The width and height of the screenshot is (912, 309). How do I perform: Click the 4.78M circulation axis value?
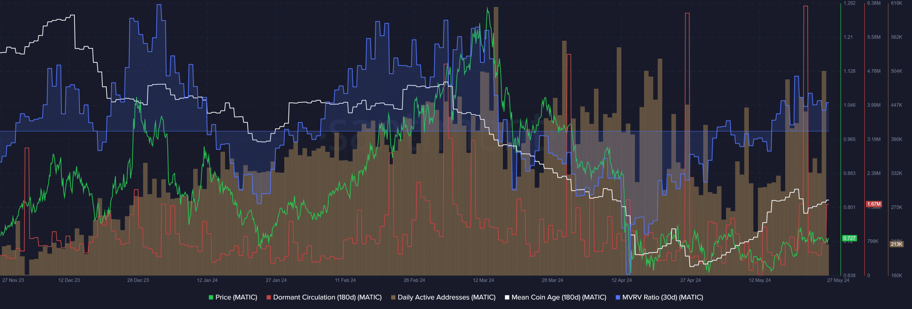point(874,71)
